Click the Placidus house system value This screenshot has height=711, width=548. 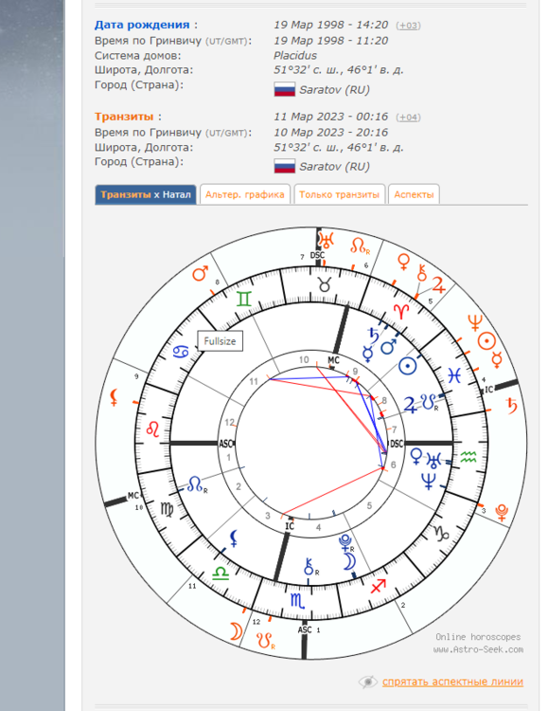pyautogui.click(x=295, y=55)
